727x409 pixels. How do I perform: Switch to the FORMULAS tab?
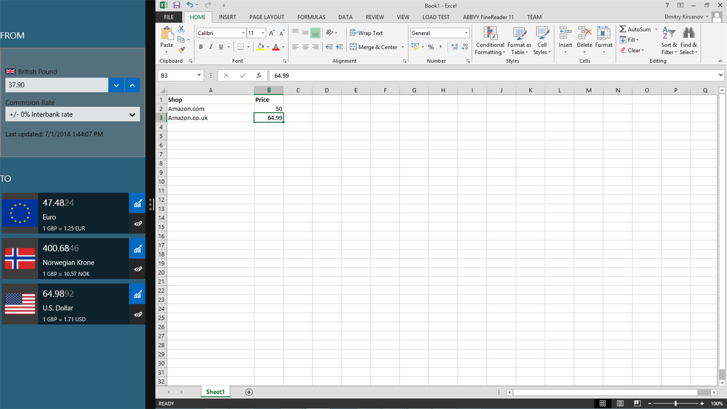coord(311,17)
